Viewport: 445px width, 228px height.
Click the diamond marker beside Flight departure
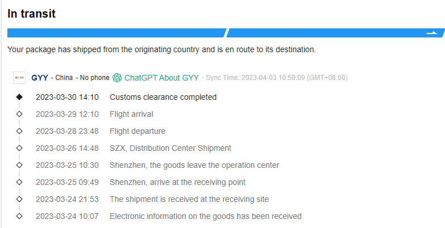pyautogui.click(x=19, y=131)
